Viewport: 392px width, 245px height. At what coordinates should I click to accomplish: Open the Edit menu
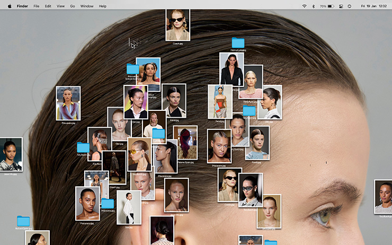click(48, 6)
